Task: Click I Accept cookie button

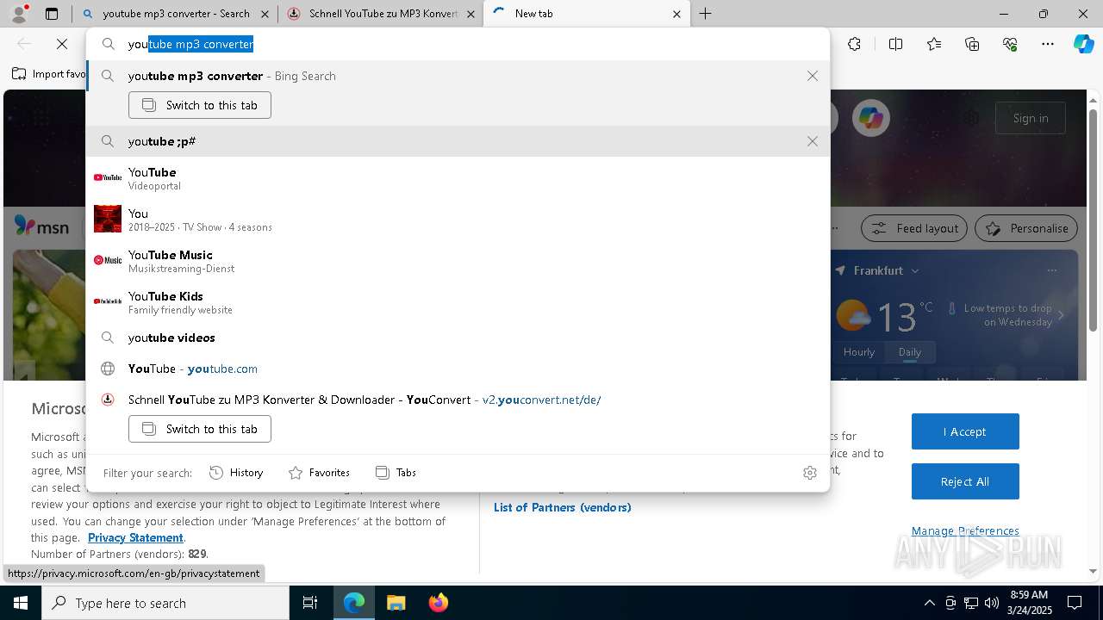Action: point(965,431)
